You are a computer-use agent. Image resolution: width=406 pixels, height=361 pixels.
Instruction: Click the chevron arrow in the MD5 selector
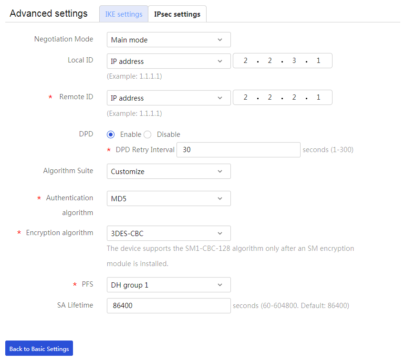point(220,198)
